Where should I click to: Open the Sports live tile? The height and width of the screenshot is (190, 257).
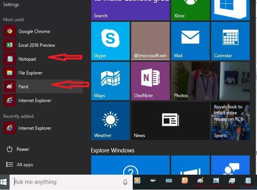coord(230,121)
